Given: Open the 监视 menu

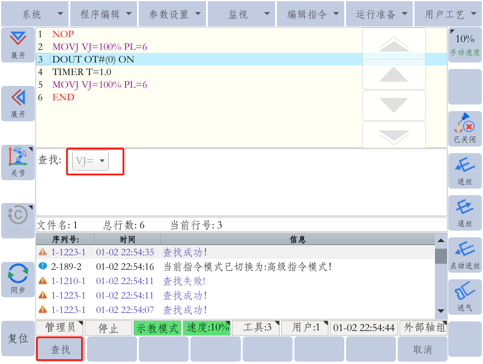Looking at the screenshot, I should click(x=241, y=14).
